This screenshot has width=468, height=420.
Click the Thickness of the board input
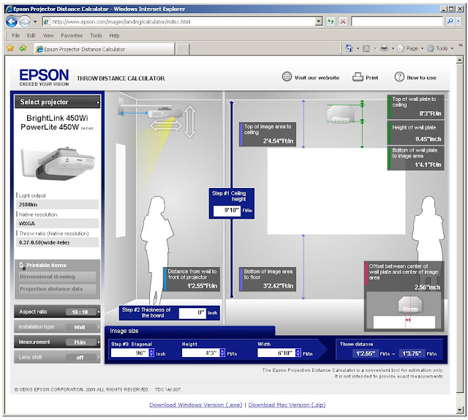(x=192, y=312)
